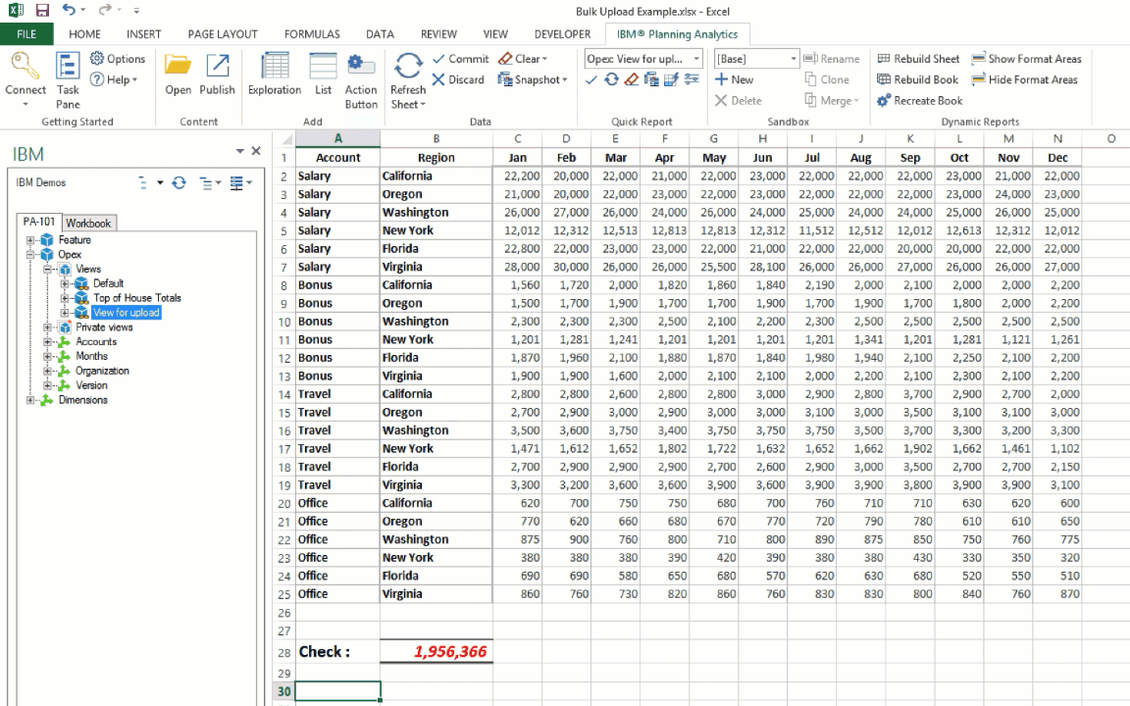Click the Quick Report refresh icon
The width and height of the screenshot is (1130, 706).
pos(611,80)
